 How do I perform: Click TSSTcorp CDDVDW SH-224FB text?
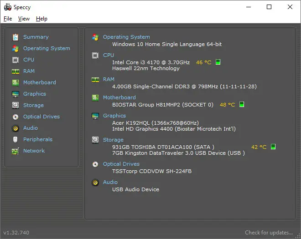(152, 171)
